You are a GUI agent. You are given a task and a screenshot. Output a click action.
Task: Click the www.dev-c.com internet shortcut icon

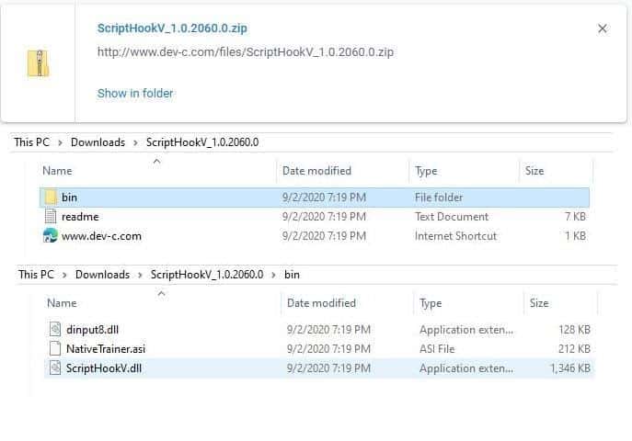tap(51, 236)
